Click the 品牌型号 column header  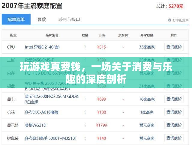52,35
